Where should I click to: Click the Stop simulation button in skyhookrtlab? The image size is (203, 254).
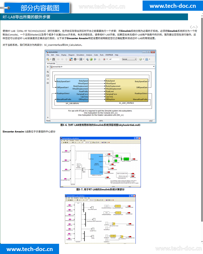coord(99,59)
